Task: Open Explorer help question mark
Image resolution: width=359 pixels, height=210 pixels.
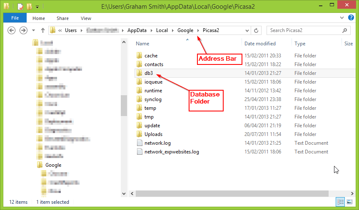Action: point(351,17)
